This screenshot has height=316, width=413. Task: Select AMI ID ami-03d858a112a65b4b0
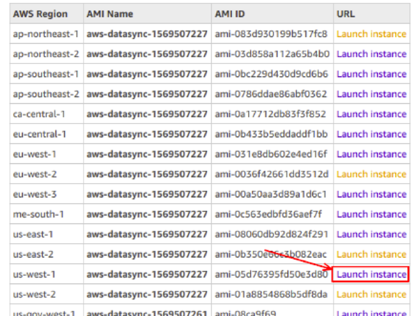pos(272,54)
